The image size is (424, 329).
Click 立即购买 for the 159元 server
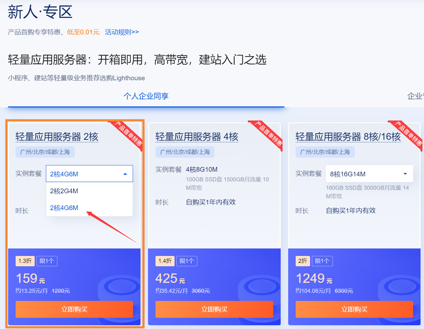(74, 309)
